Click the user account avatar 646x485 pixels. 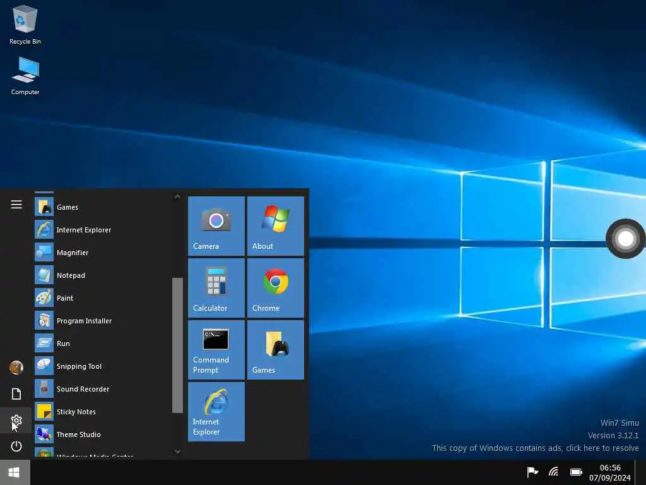coord(16,367)
